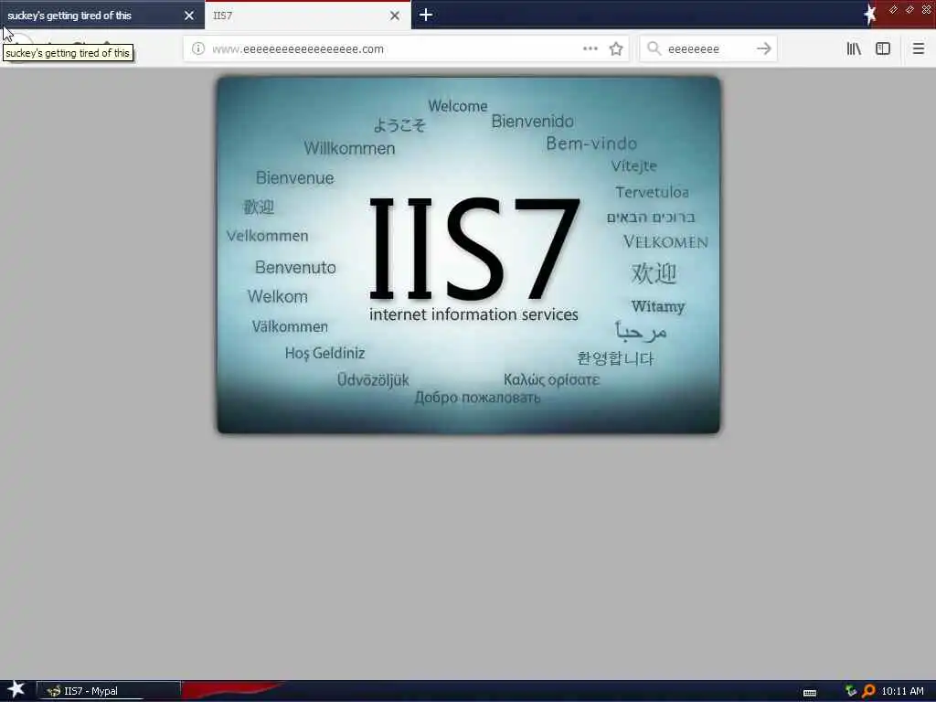Bookmark this page with the star icon

click(616, 49)
